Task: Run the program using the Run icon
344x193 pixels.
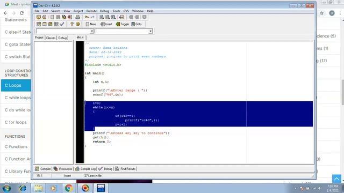Action: tap(45, 24)
